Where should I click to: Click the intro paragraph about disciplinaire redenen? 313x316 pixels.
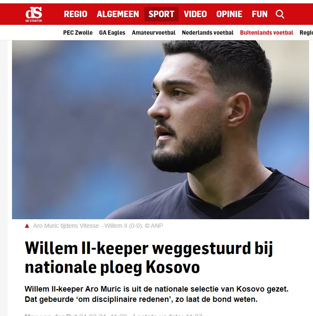156,294
